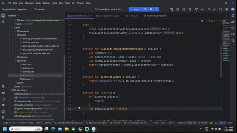Collapse the res folder
237x133 pixels.
tap(12, 28)
